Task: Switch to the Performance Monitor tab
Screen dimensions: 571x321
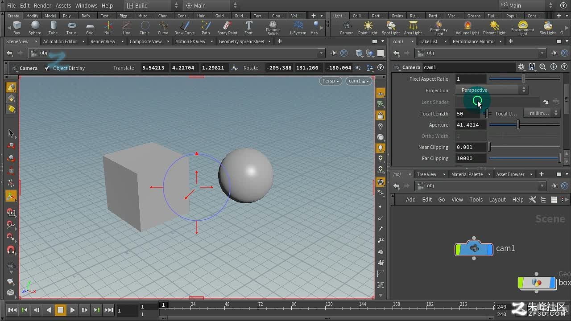Action: 474,41
